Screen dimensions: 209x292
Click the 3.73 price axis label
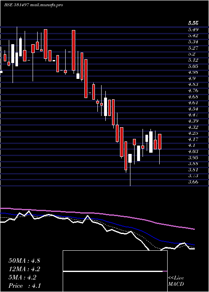193,176
